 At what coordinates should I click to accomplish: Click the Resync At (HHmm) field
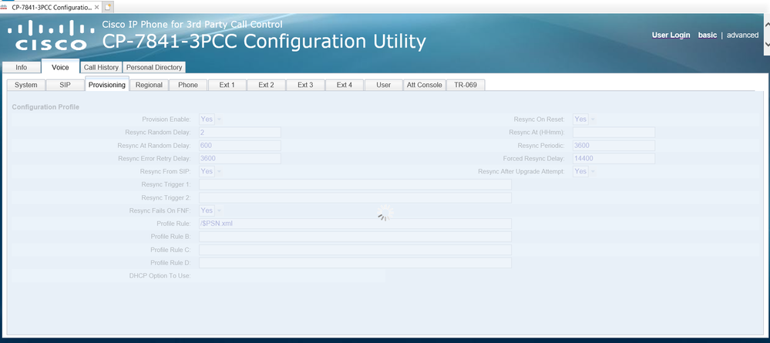(x=614, y=132)
